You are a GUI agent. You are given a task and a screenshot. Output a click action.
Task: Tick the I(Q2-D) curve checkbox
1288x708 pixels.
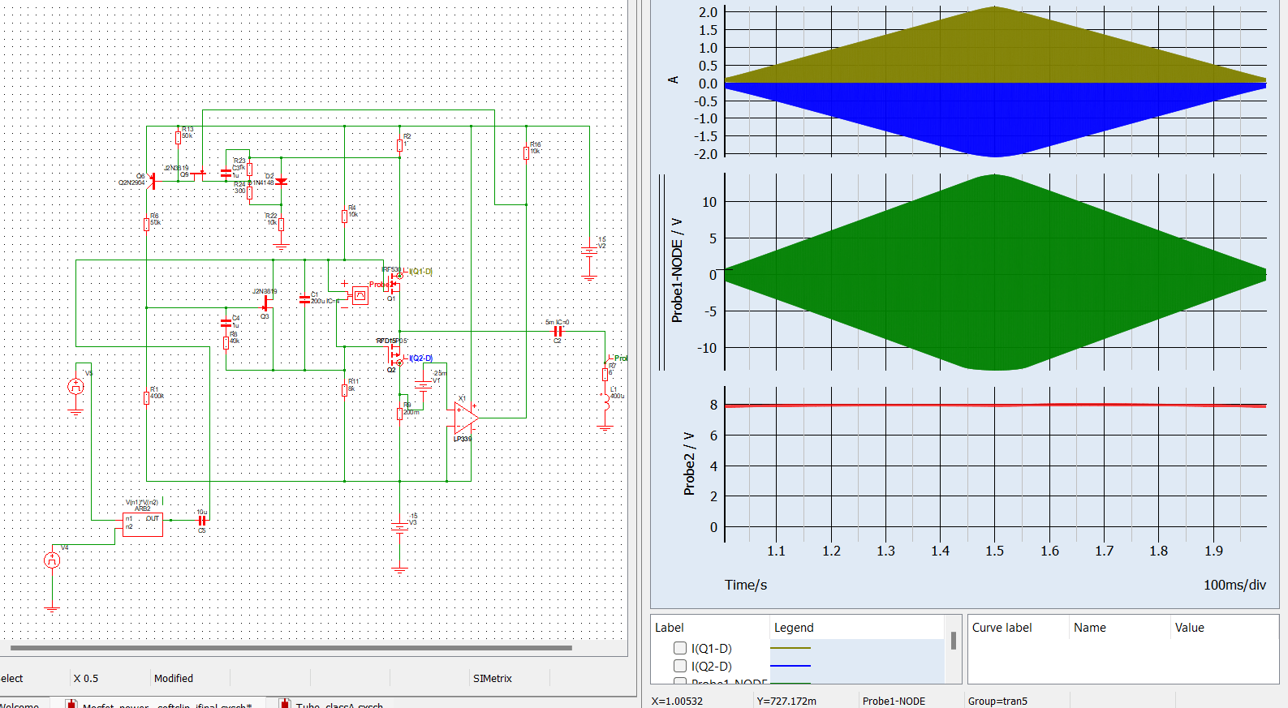(680, 666)
